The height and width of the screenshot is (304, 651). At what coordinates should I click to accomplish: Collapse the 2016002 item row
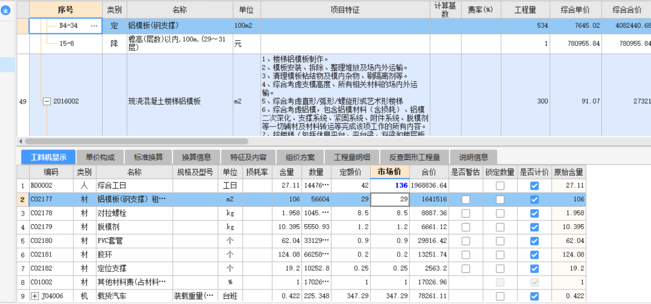(47, 101)
